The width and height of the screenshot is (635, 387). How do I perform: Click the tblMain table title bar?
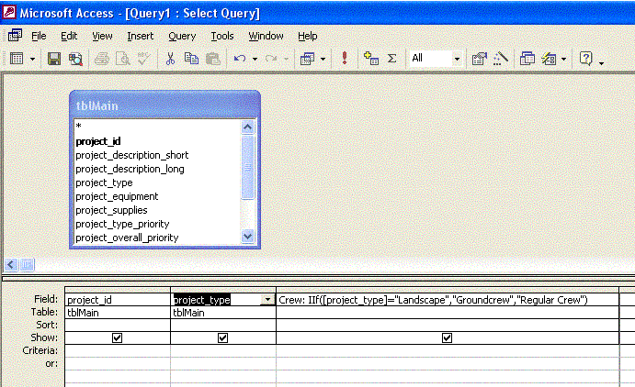point(164,105)
